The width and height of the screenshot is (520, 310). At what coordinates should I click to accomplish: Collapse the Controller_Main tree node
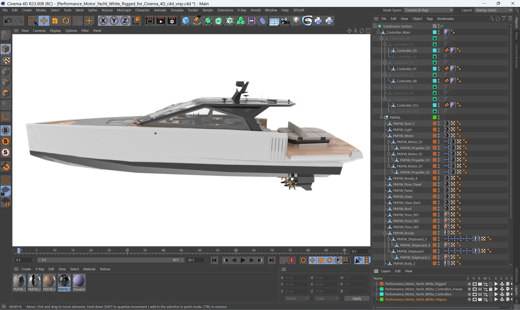378,32
